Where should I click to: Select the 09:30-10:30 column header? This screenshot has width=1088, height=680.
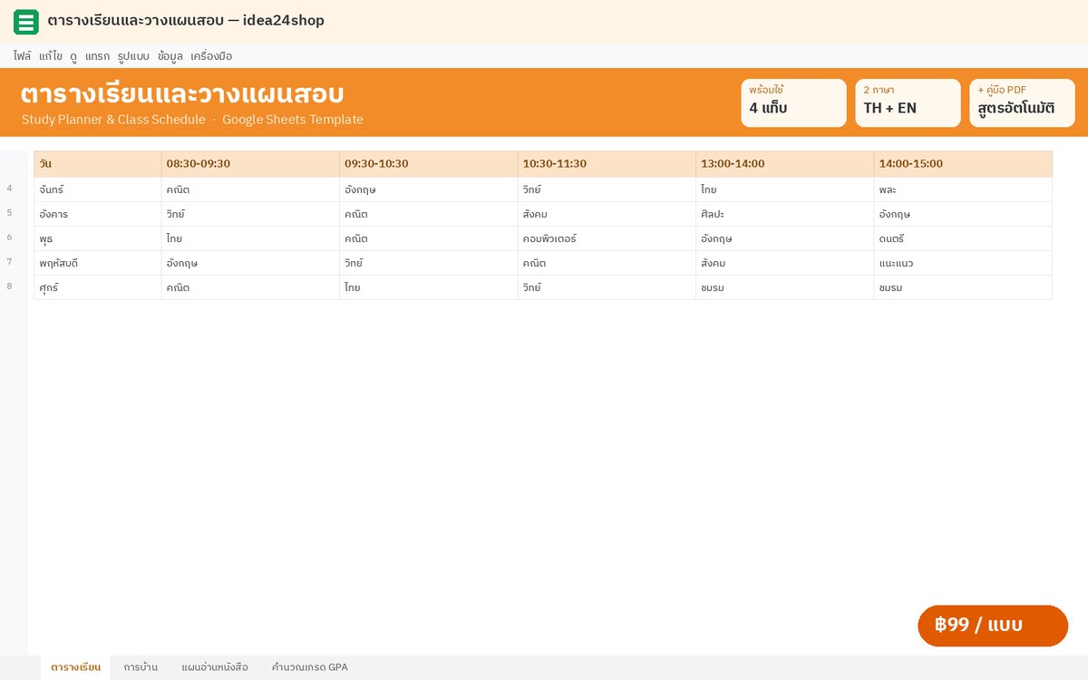click(429, 164)
